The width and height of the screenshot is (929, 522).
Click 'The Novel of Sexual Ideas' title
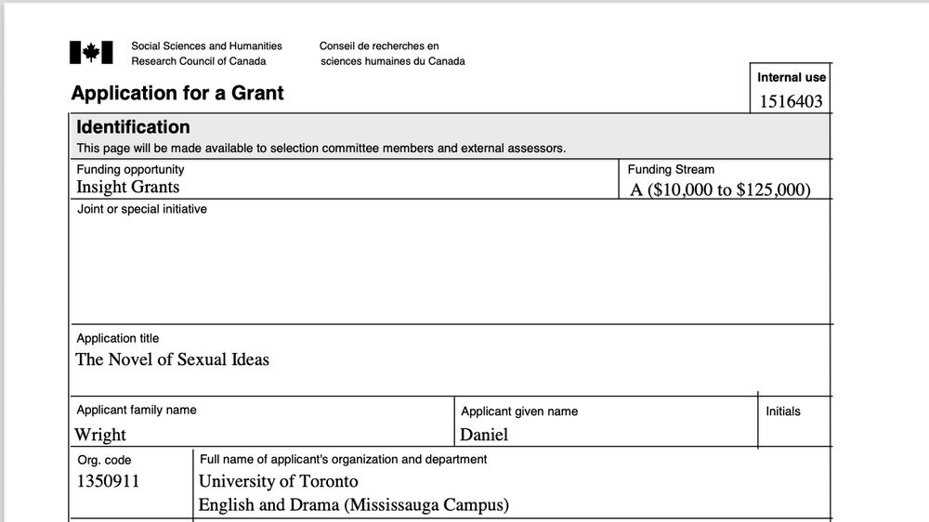coord(173,359)
